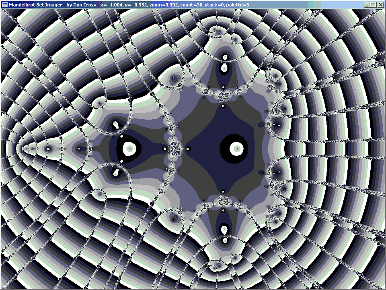The image size is (386, 290).
Task: Click the small spiral in upper-left gray lobe
Action: [99, 104]
